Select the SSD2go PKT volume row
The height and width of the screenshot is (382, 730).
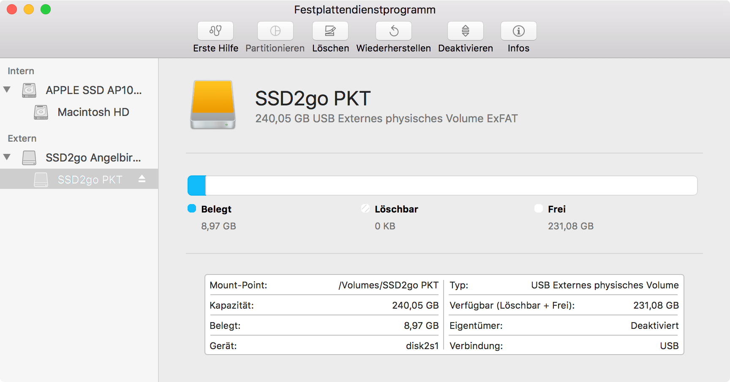79,179
